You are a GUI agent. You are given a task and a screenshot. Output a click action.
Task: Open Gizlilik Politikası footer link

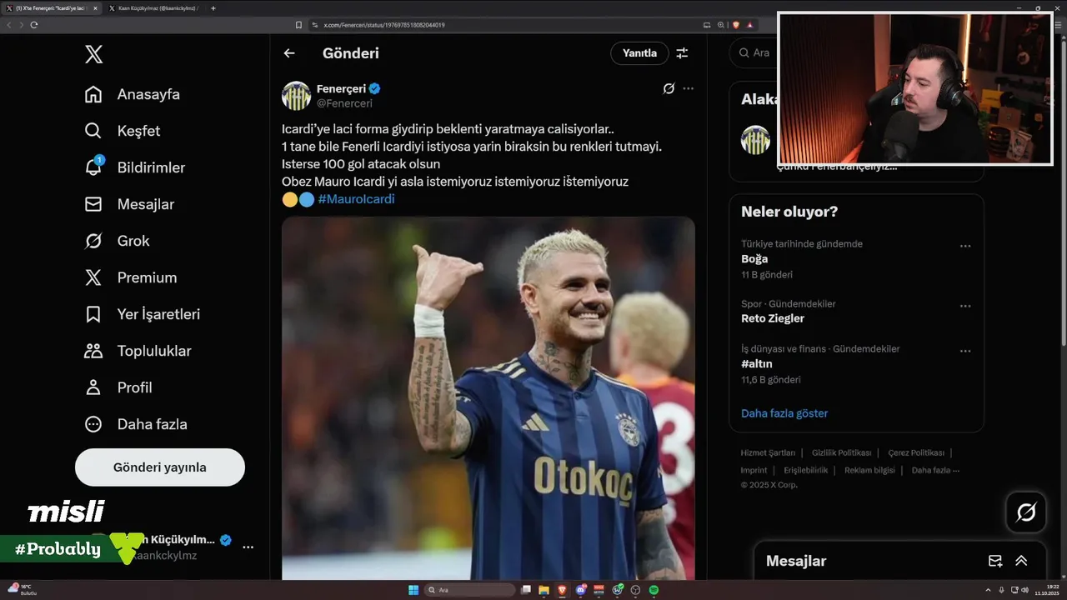tap(841, 452)
